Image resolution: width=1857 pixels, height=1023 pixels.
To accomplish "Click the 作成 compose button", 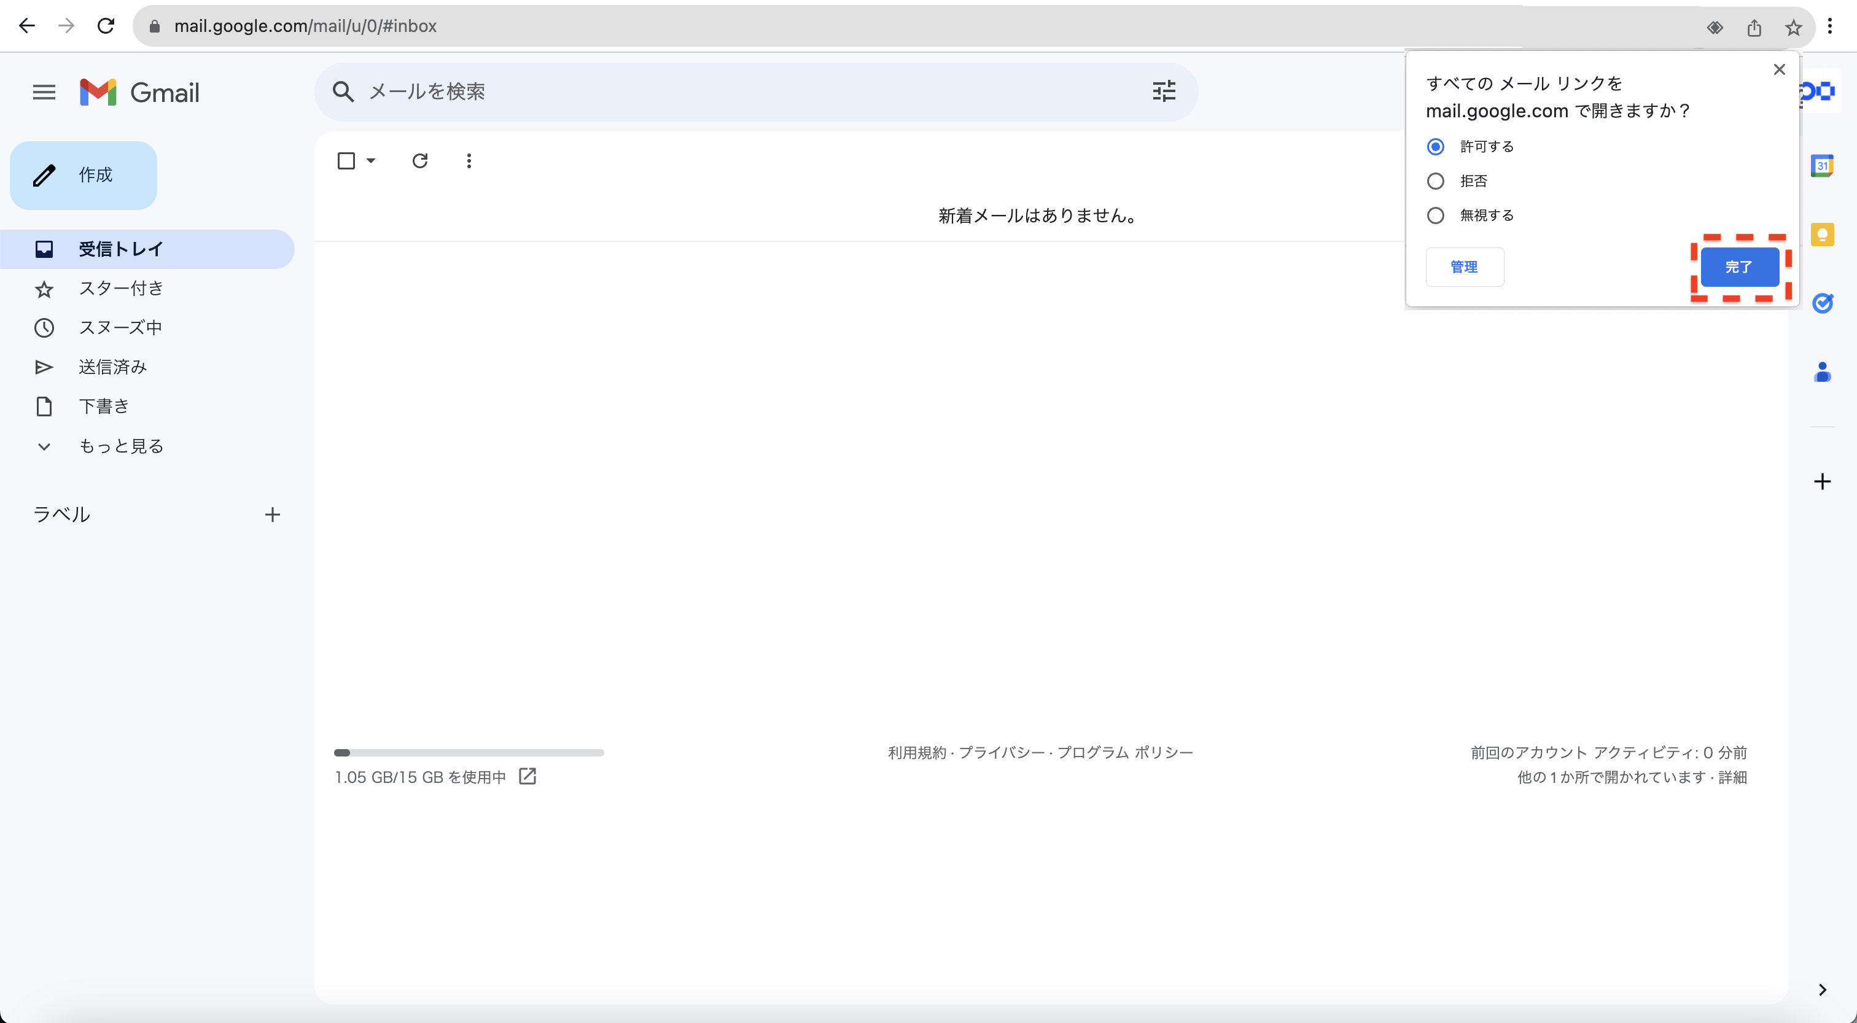I will coord(84,175).
